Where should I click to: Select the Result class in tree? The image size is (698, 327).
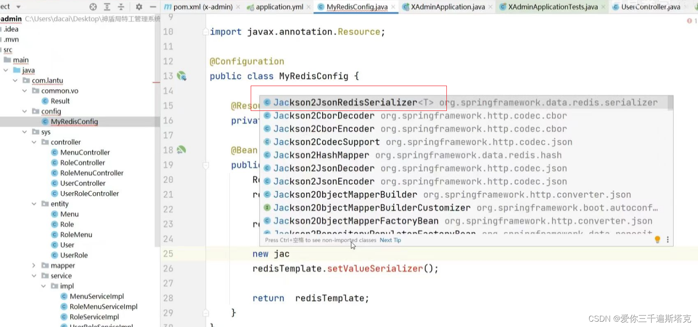coord(56,101)
